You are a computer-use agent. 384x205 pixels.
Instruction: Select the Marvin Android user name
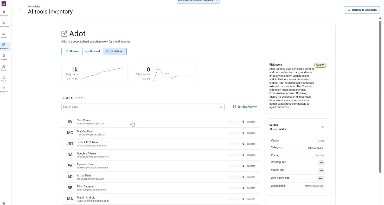coord(86,197)
